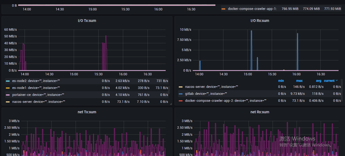Toggle docker-compose-crawler-app-1 legend entry at top
Screen dimensions: 345x156
(252, 9)
